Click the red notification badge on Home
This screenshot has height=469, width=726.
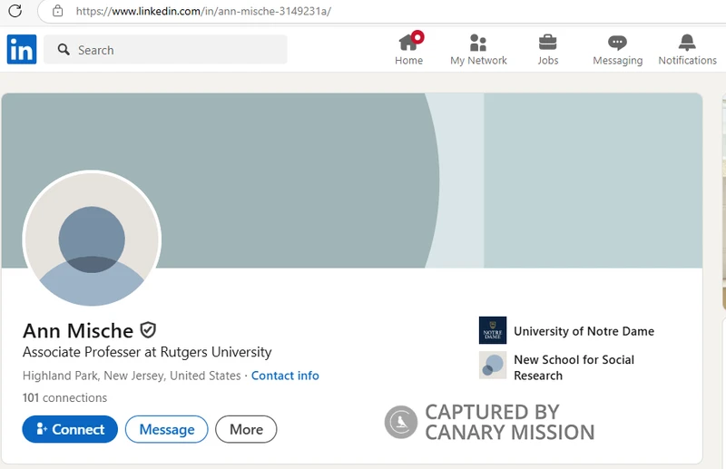tap(417, 37)
